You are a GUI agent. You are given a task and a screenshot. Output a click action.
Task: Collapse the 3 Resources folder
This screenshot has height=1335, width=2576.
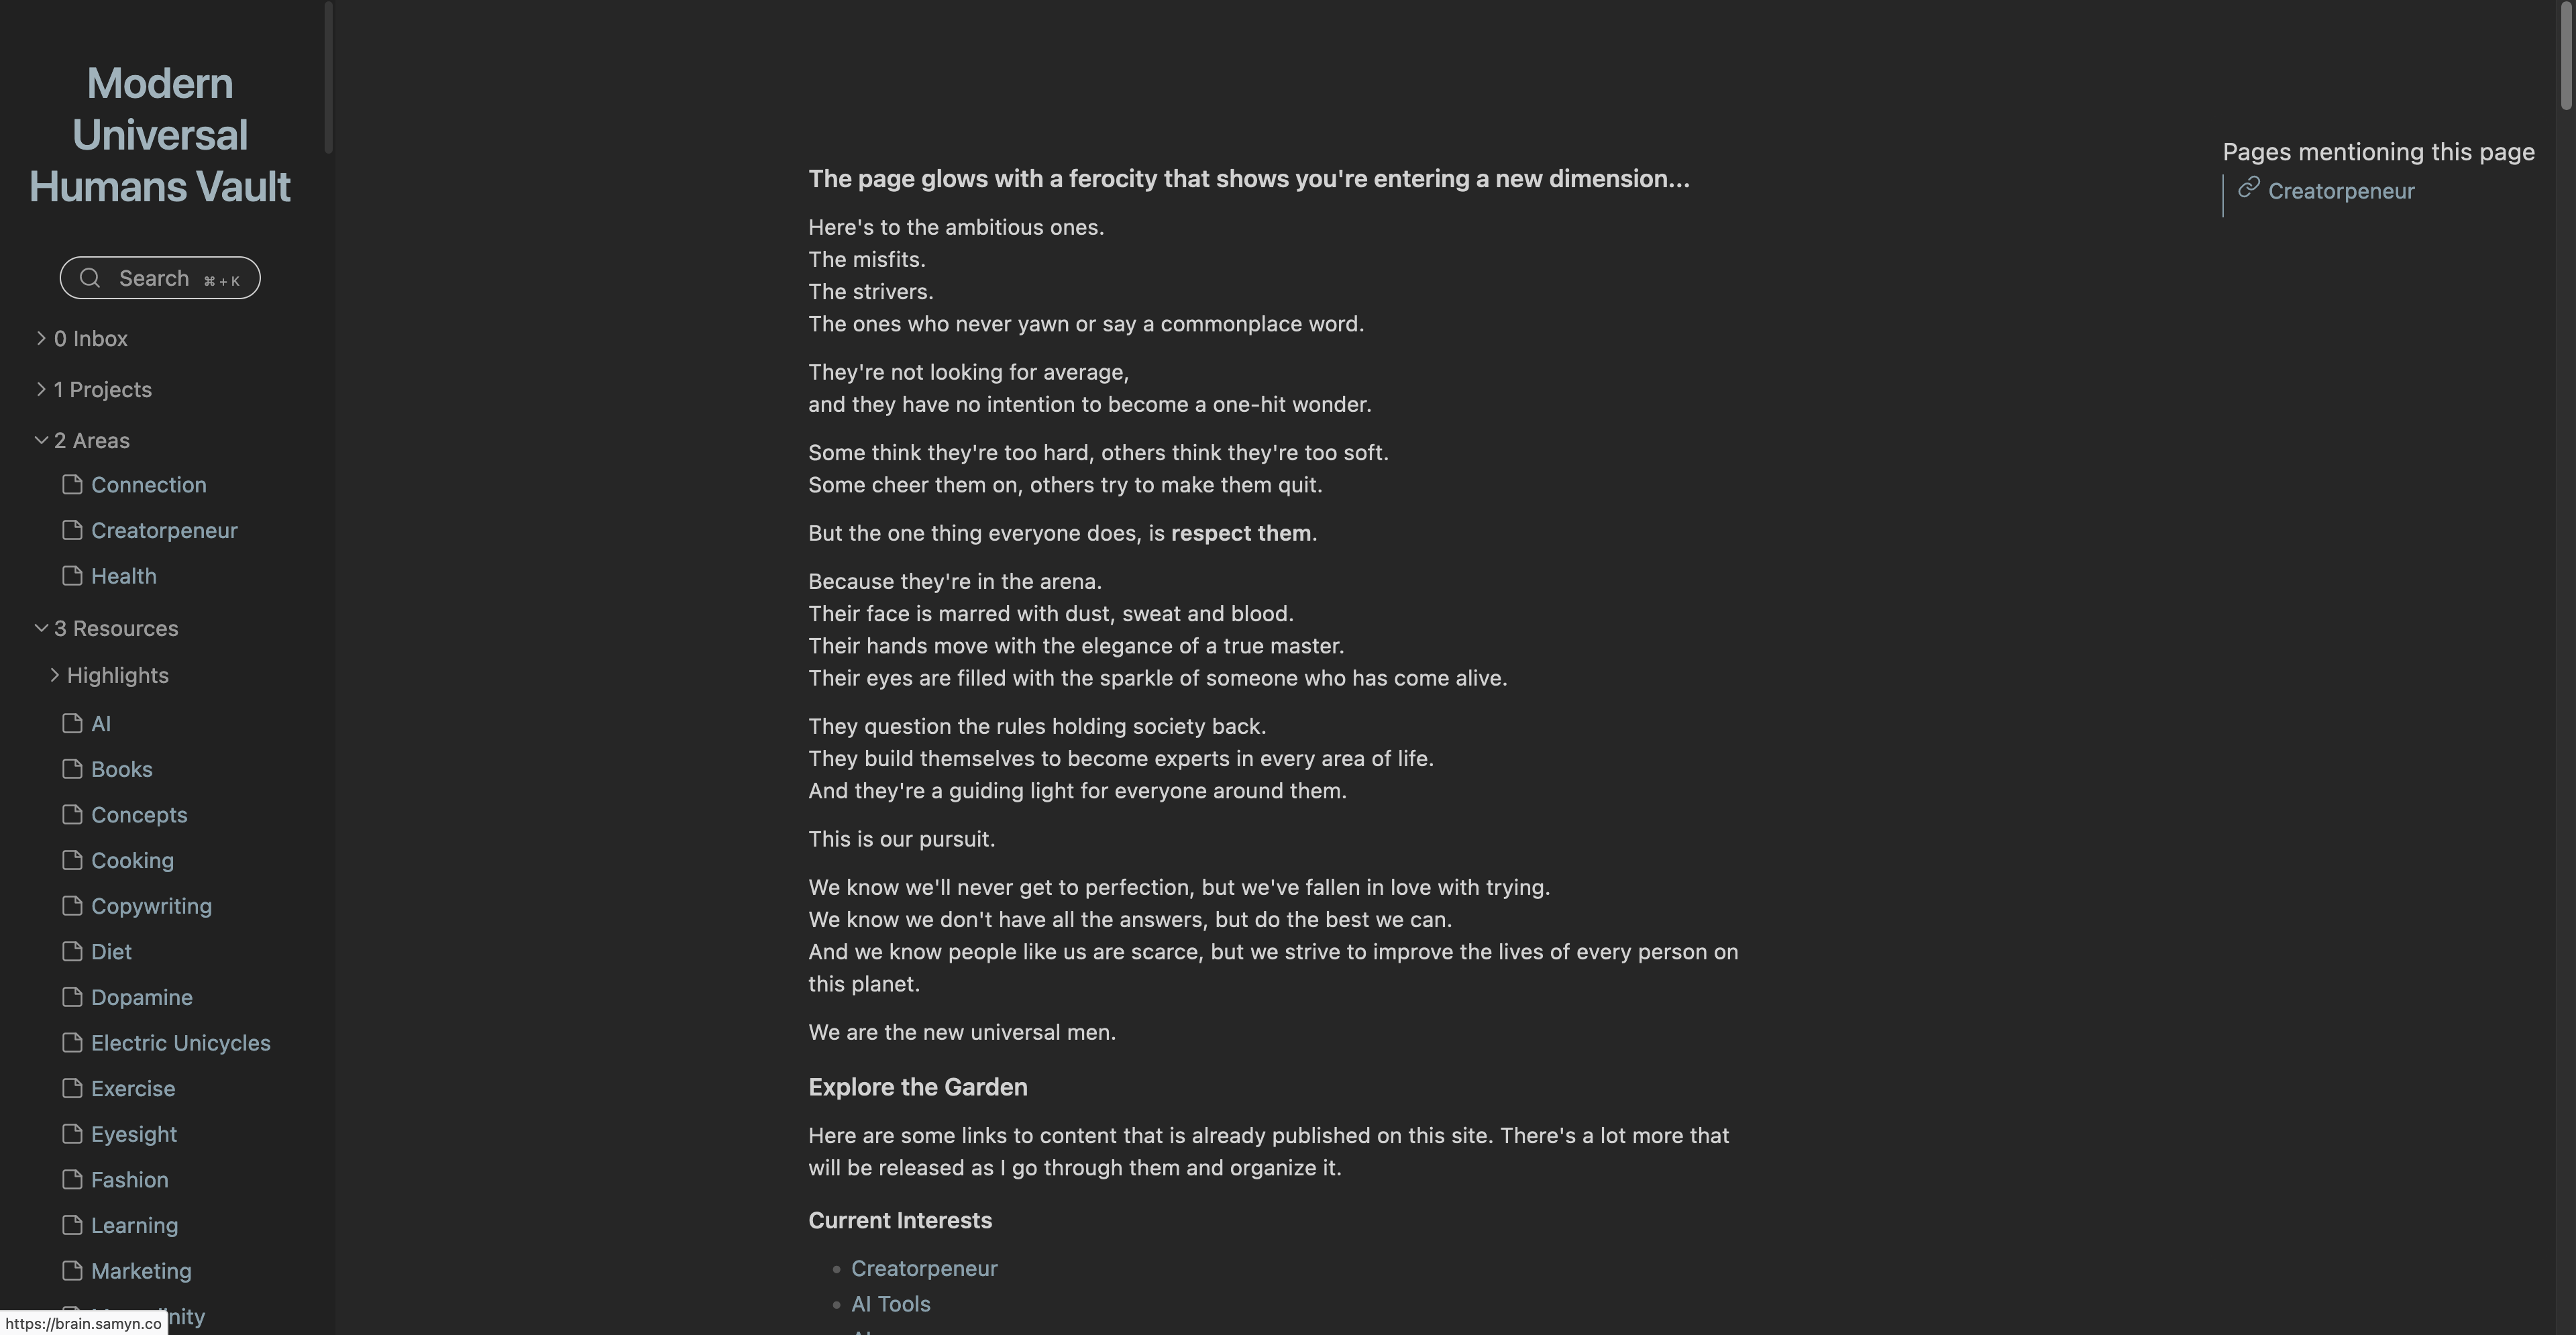point(41,629)
